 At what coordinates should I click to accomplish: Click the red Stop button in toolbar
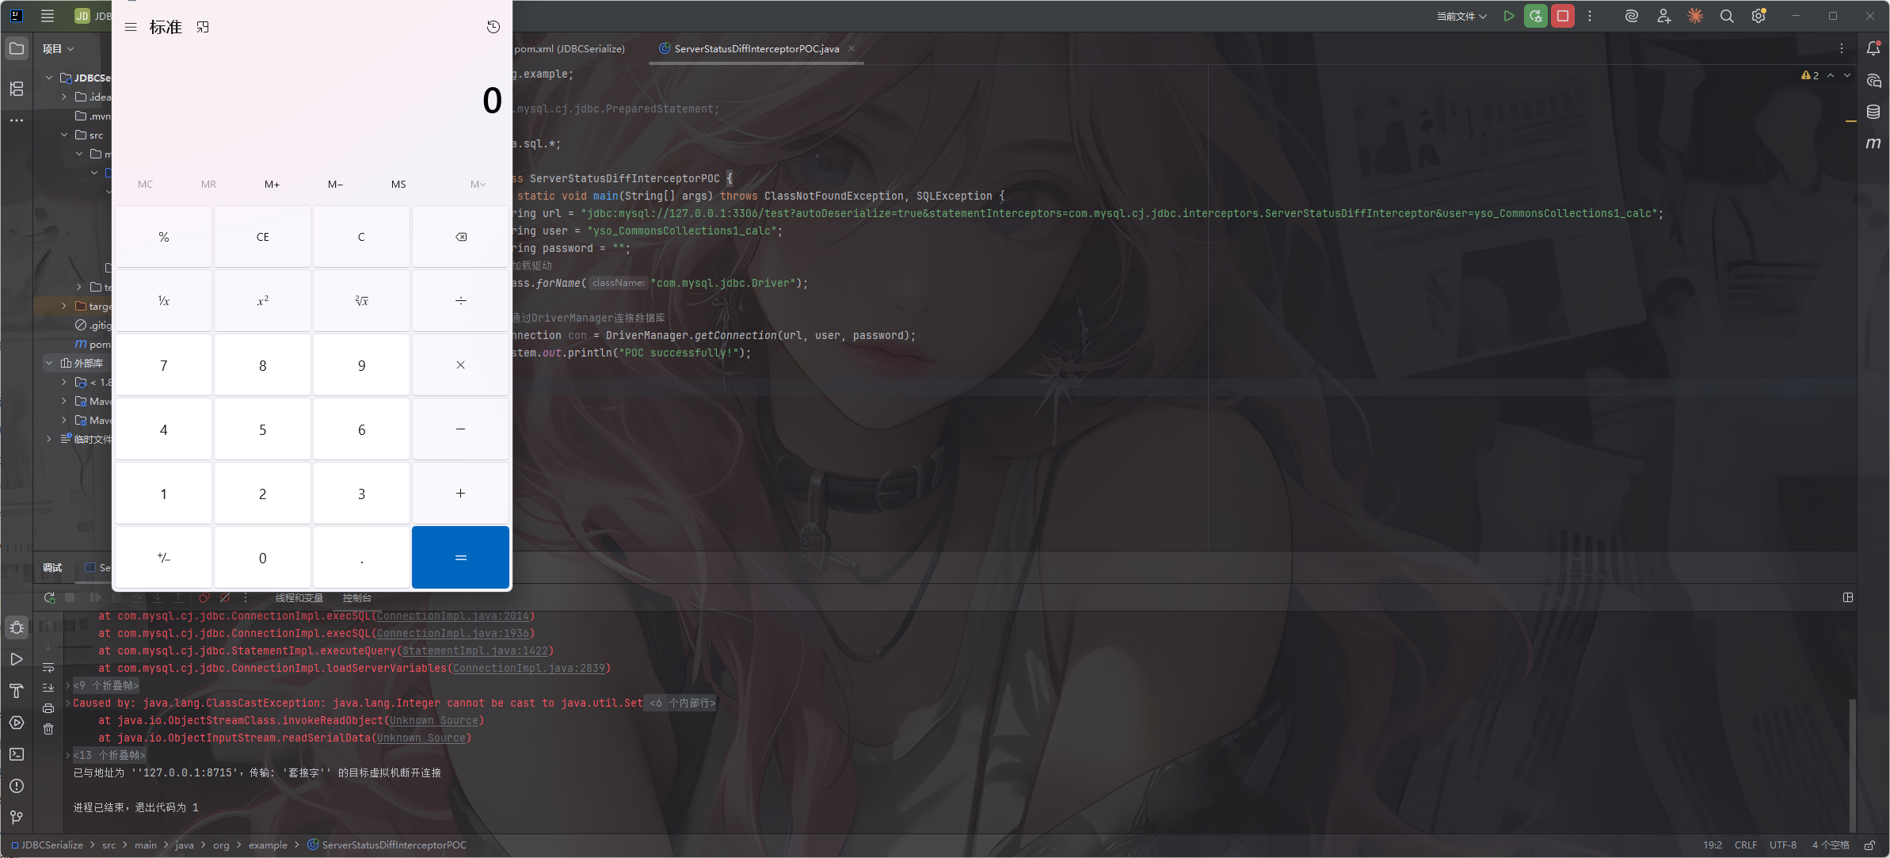point(1562,16)
